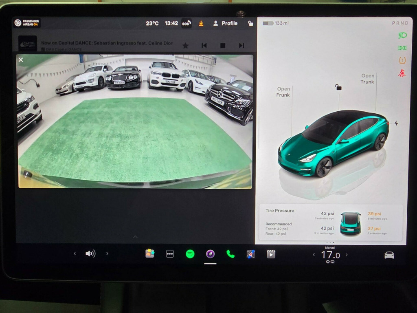Screen dimensions: 417x313
Task: Open the all-apps three dots launcher
Action: [x=170, y=254]
